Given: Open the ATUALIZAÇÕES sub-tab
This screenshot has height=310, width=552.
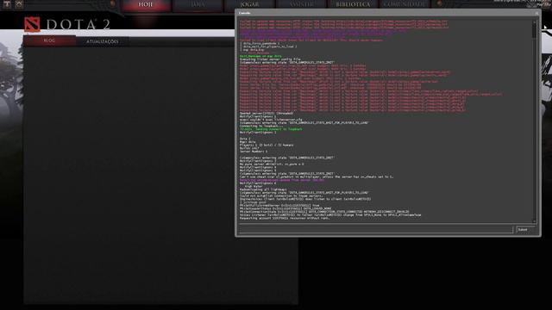Looking at the screenshot, I should pos(103,41).
